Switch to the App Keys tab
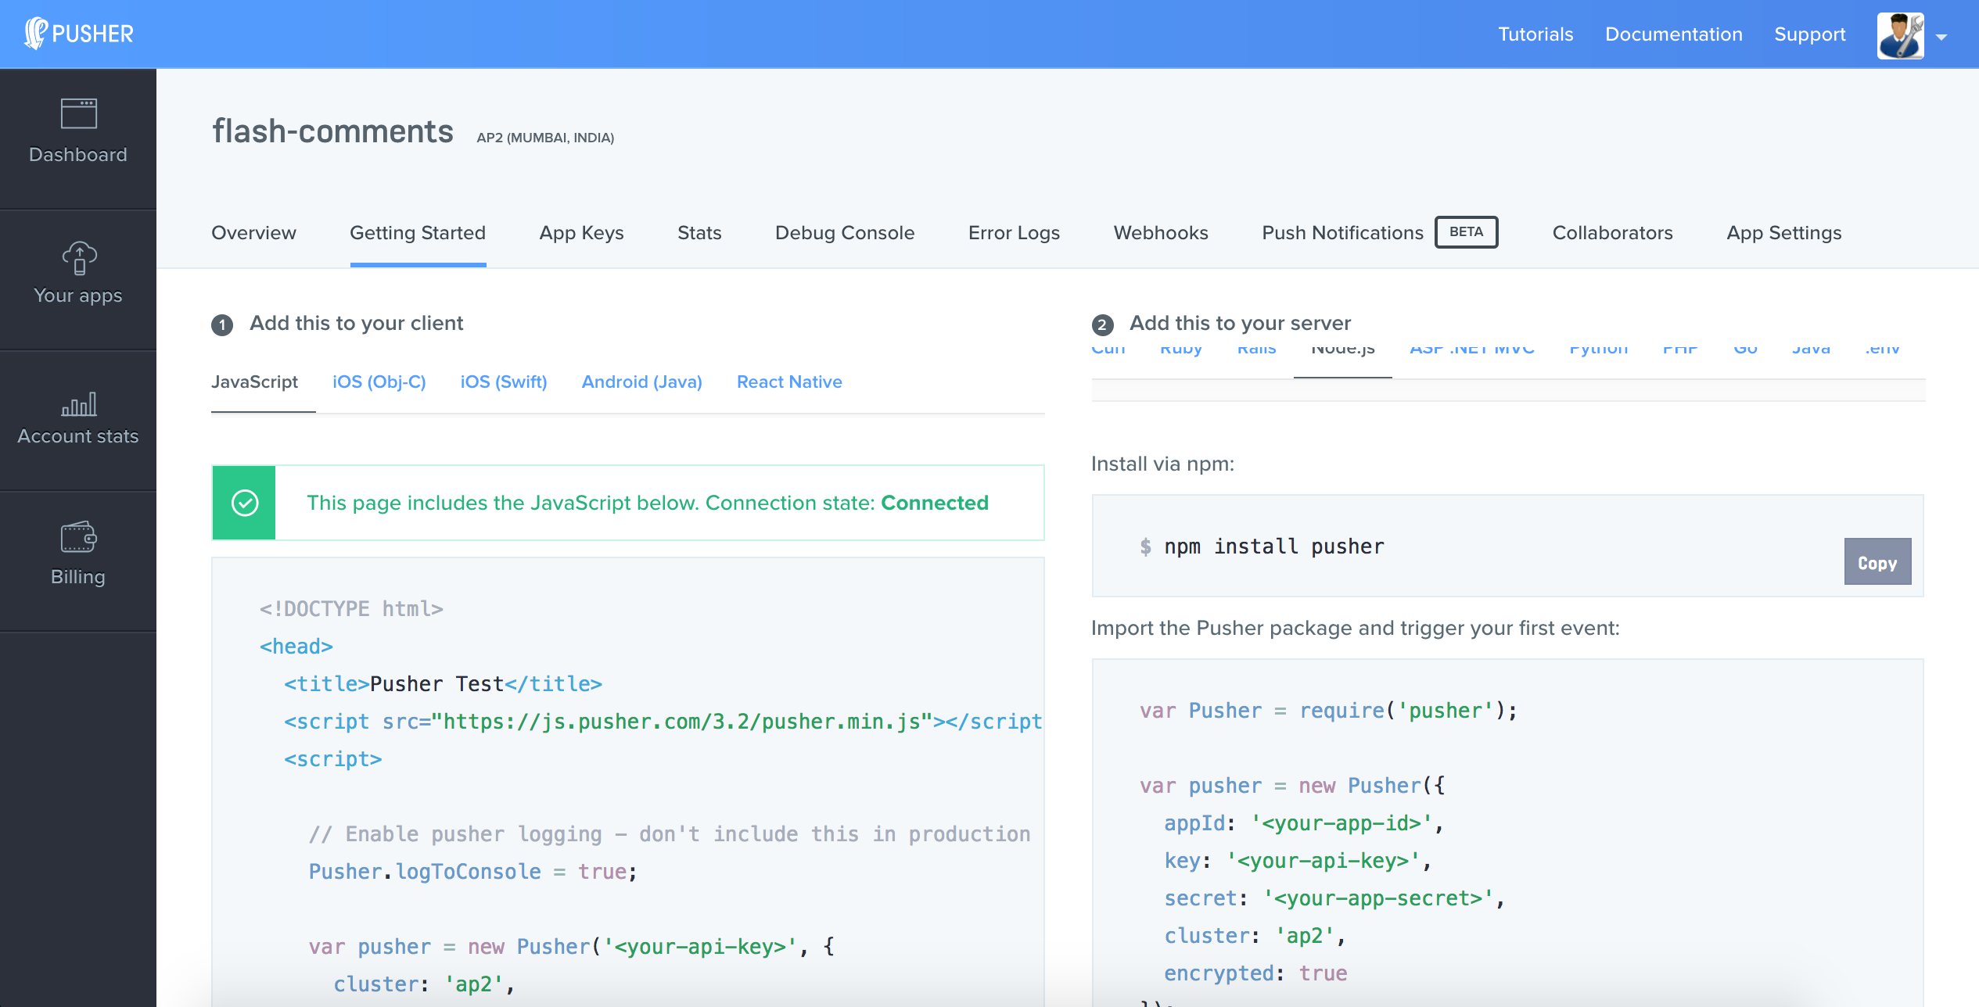Image resolution: width=1979 pixels, height=1007 pixels. pos(581,232)
